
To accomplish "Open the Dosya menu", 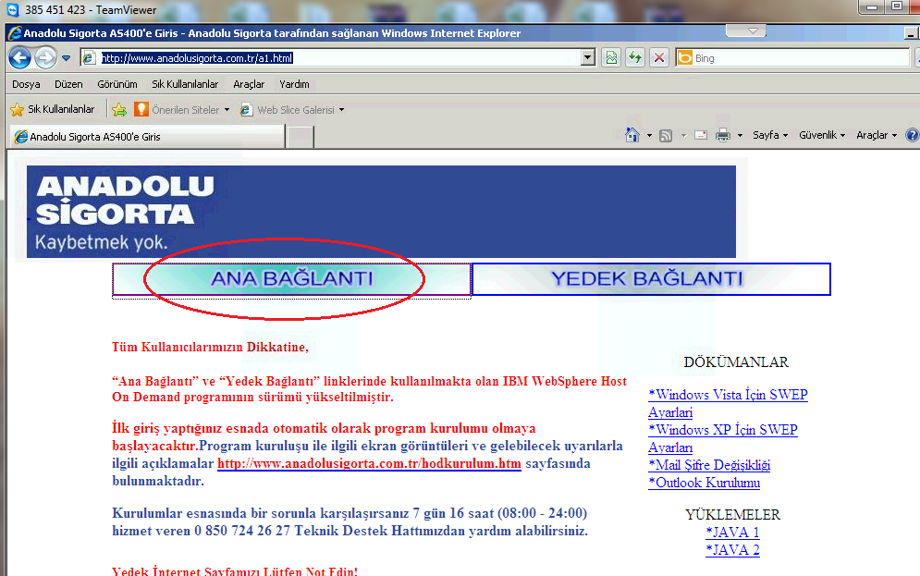I will click(26, 84).
